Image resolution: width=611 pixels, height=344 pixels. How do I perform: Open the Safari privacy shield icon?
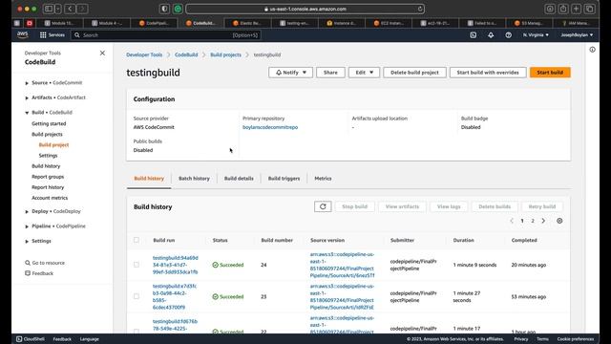coord(164,9)
